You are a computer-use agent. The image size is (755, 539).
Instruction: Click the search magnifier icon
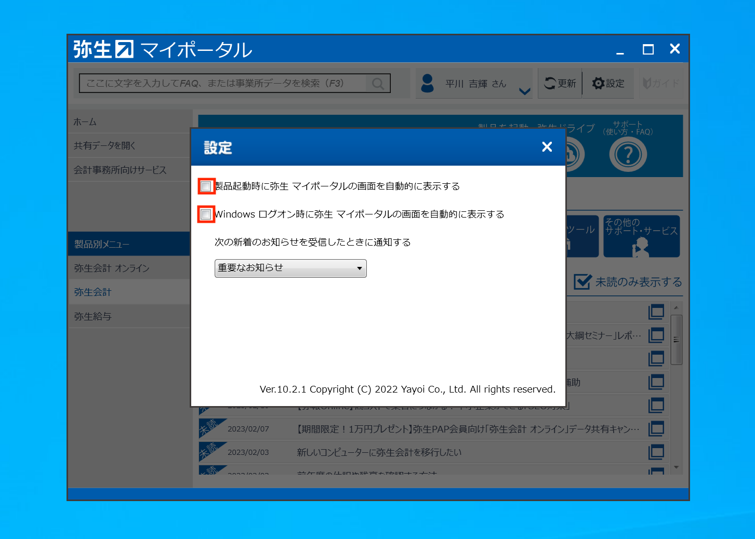point(378,84)
